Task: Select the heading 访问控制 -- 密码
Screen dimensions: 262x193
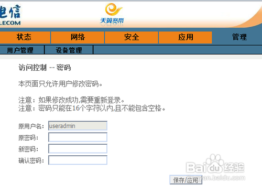Action: coord(45,68)
